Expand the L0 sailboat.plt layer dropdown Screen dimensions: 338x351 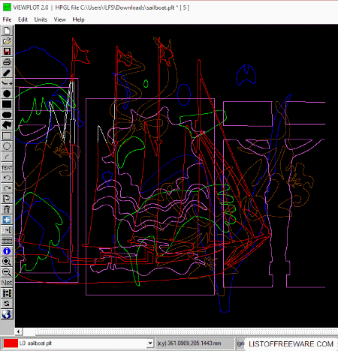click(150, 343)
